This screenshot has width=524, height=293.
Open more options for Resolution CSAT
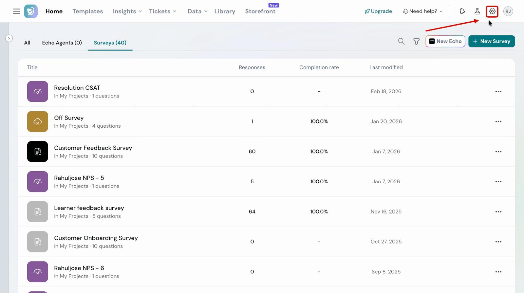tap(498, 91)
